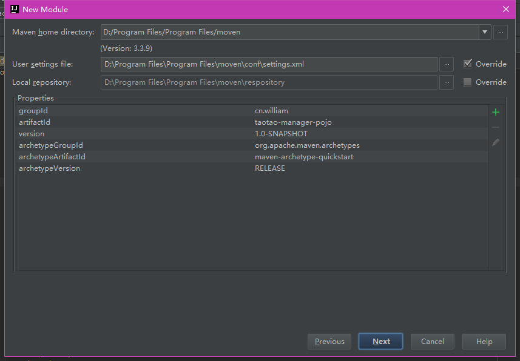The height and width of the screenshot is (361, 520).
Task: Click the Local repository path field
Action: click(269, 82)
